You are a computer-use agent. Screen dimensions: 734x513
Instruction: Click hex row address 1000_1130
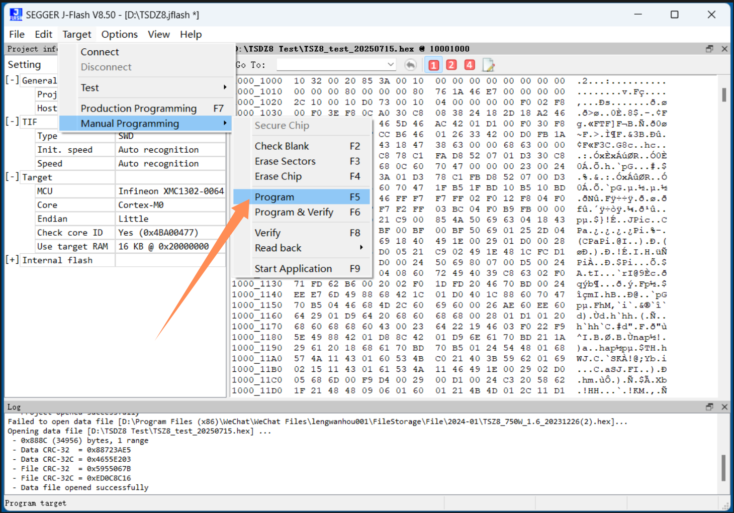pyautogui.click(x=257, y=284)
